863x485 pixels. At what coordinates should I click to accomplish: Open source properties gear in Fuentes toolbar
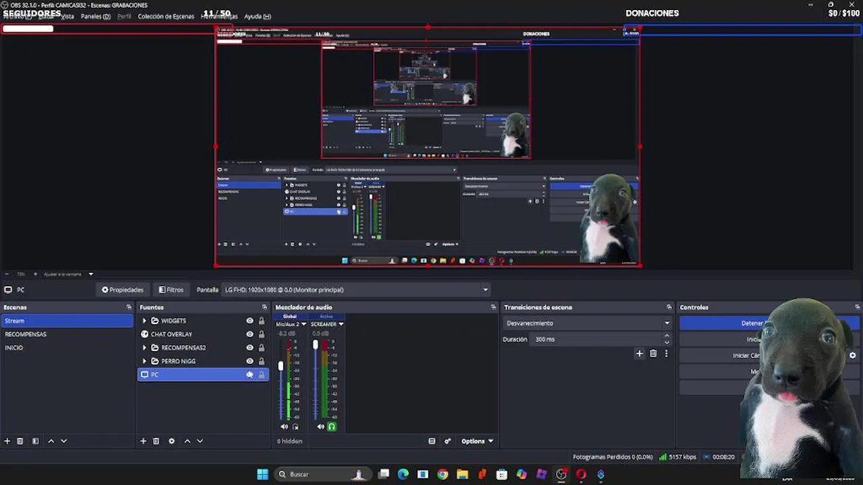point(171,441)
